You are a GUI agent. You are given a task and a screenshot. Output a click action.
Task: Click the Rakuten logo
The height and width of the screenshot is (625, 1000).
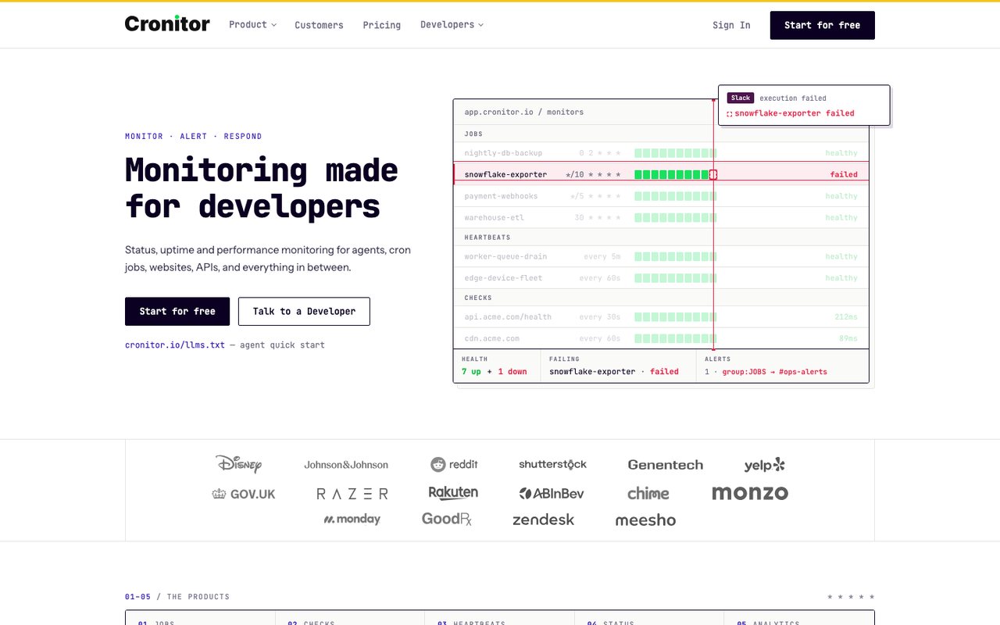click(453, 493)
